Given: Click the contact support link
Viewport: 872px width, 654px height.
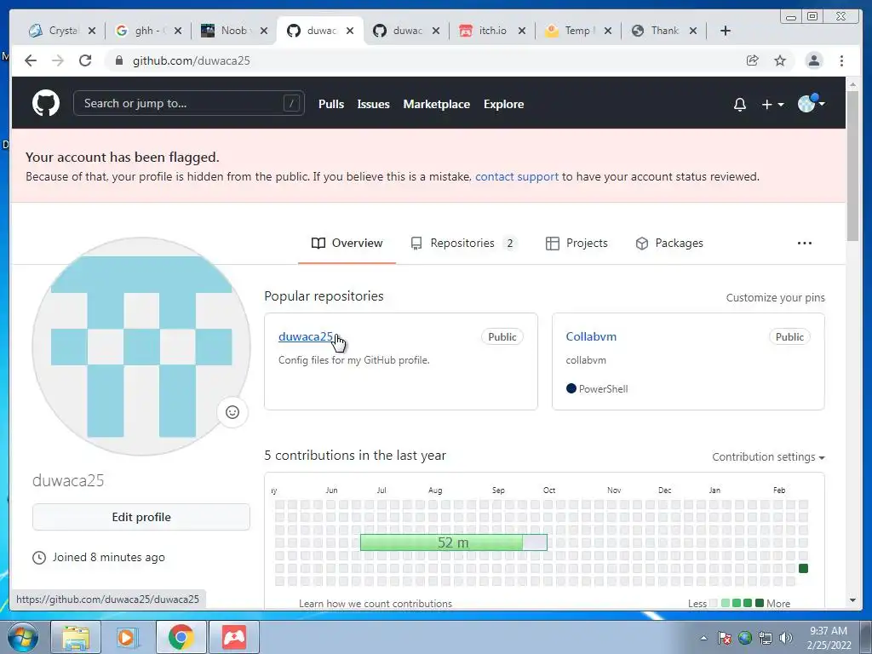Looking at the screenshot, I should point(517,177).
